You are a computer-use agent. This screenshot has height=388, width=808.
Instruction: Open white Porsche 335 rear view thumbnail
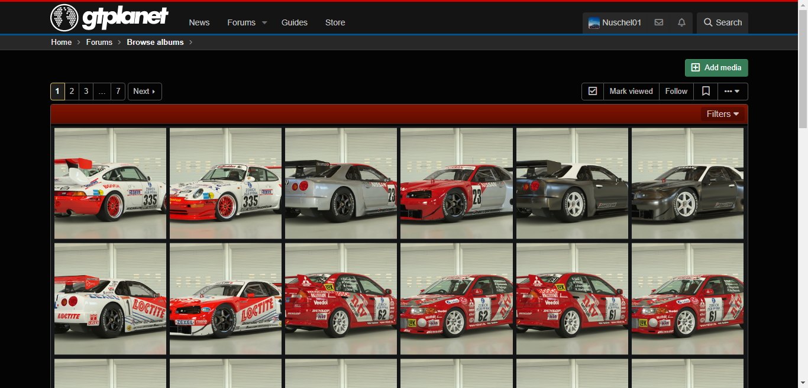point(110,183)
